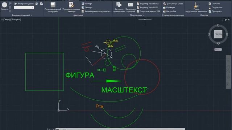
Task: Click the command line input field
Action: point(120,129)
